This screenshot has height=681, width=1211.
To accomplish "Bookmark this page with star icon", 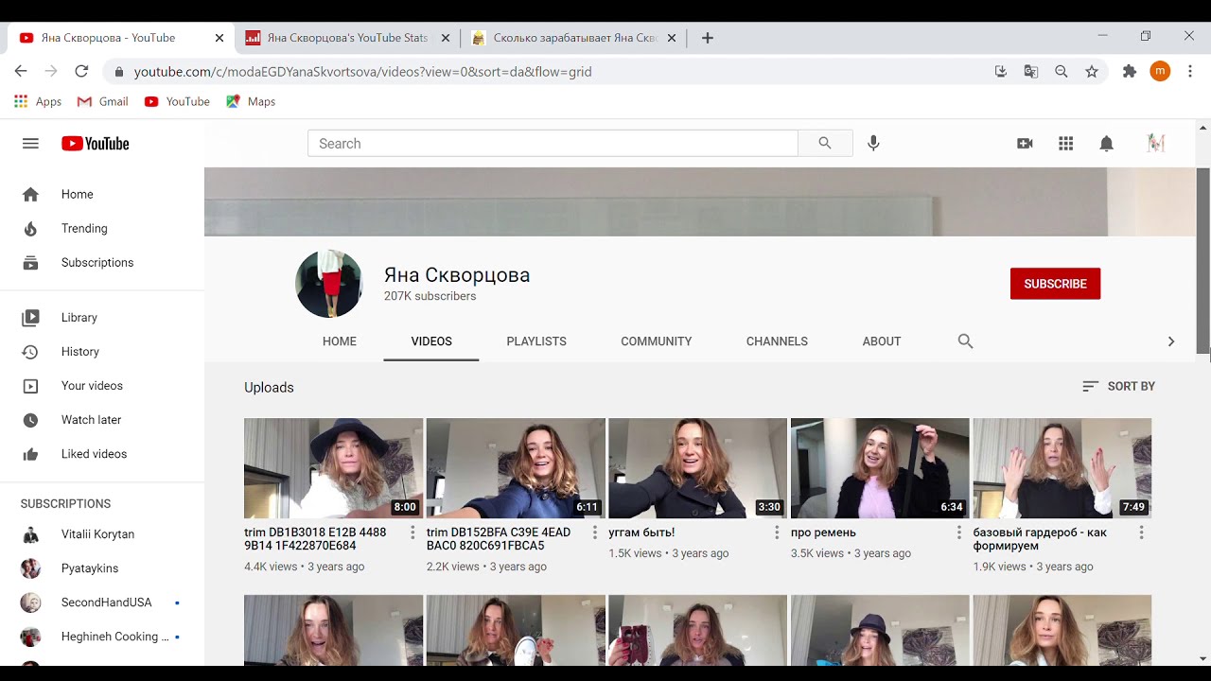I will pyautogui.click(x=1092, y=71).
